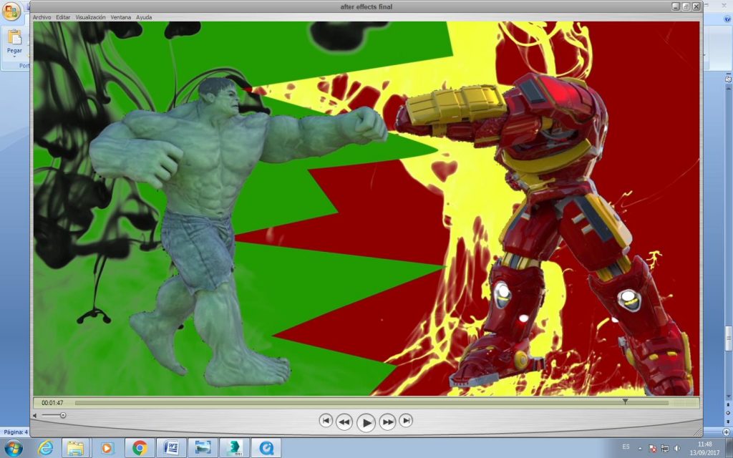Open Internet Explorer from the taskbar
This screenshot has width=733, height=458.
44,447
